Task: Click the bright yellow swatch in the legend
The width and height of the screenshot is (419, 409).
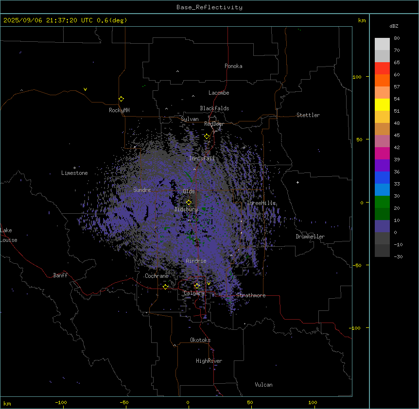Action: coord(382,104)
